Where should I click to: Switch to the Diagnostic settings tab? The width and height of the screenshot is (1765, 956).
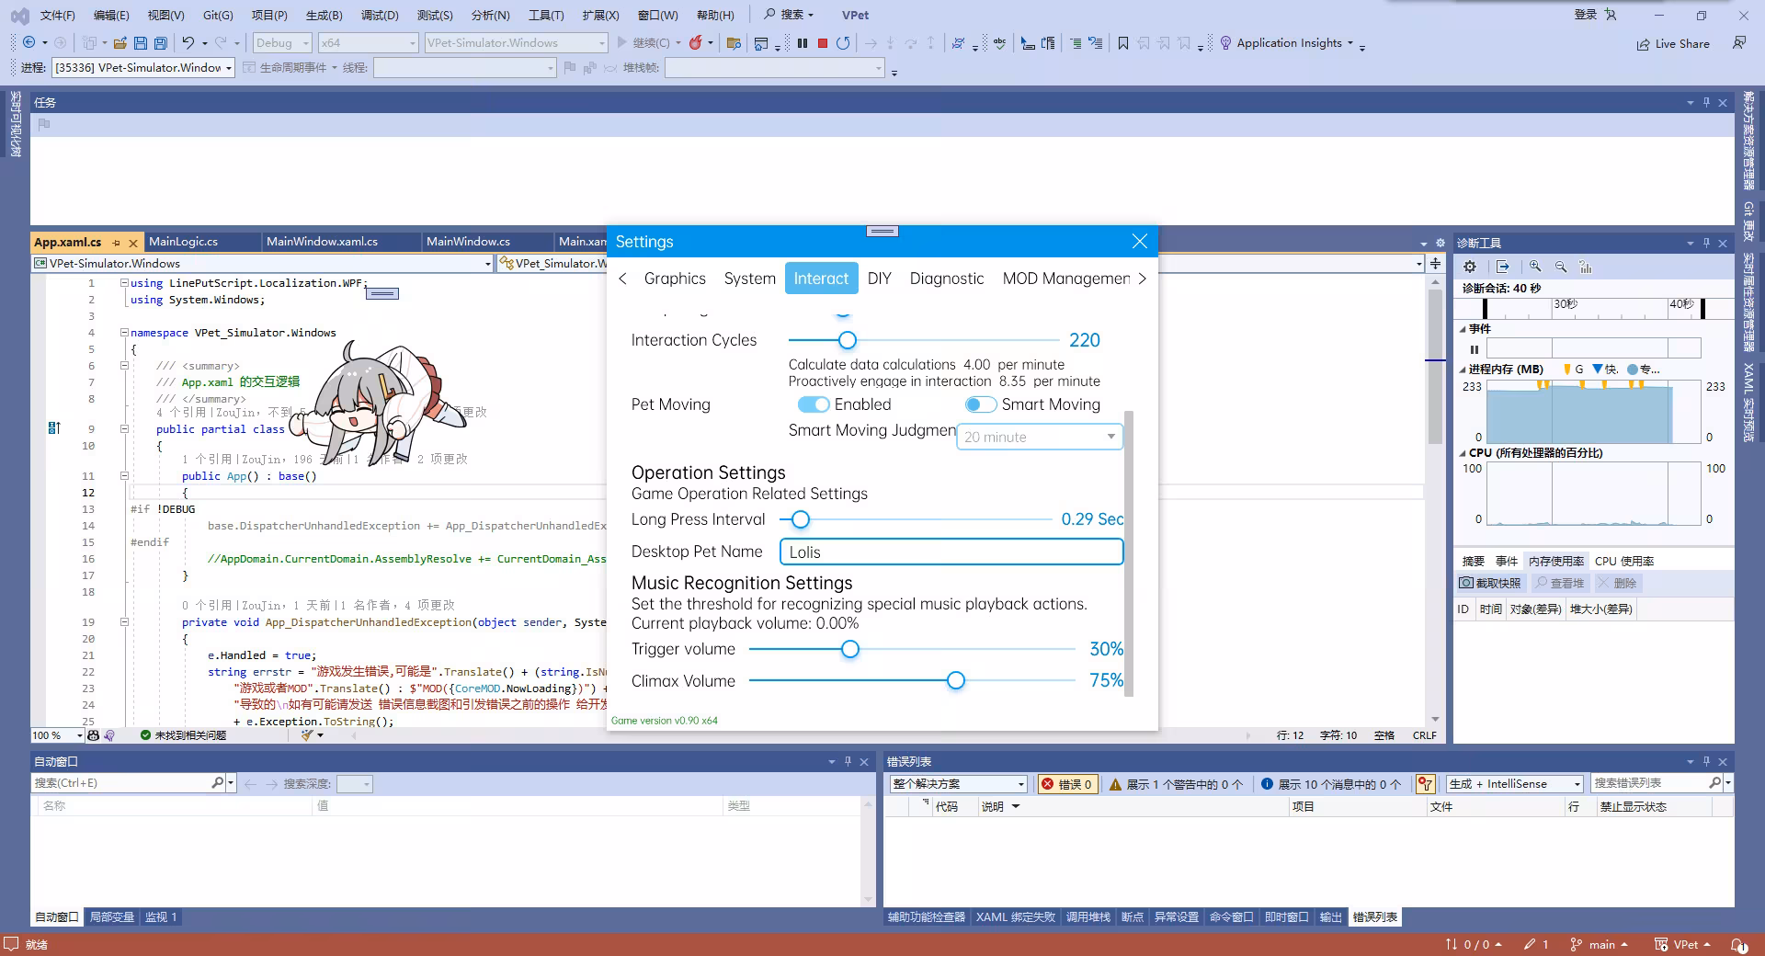(947, 279)
